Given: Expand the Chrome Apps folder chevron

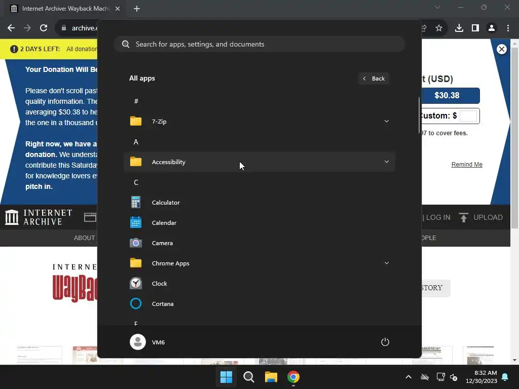Looking at the screenshot, I should click(386, 263).
